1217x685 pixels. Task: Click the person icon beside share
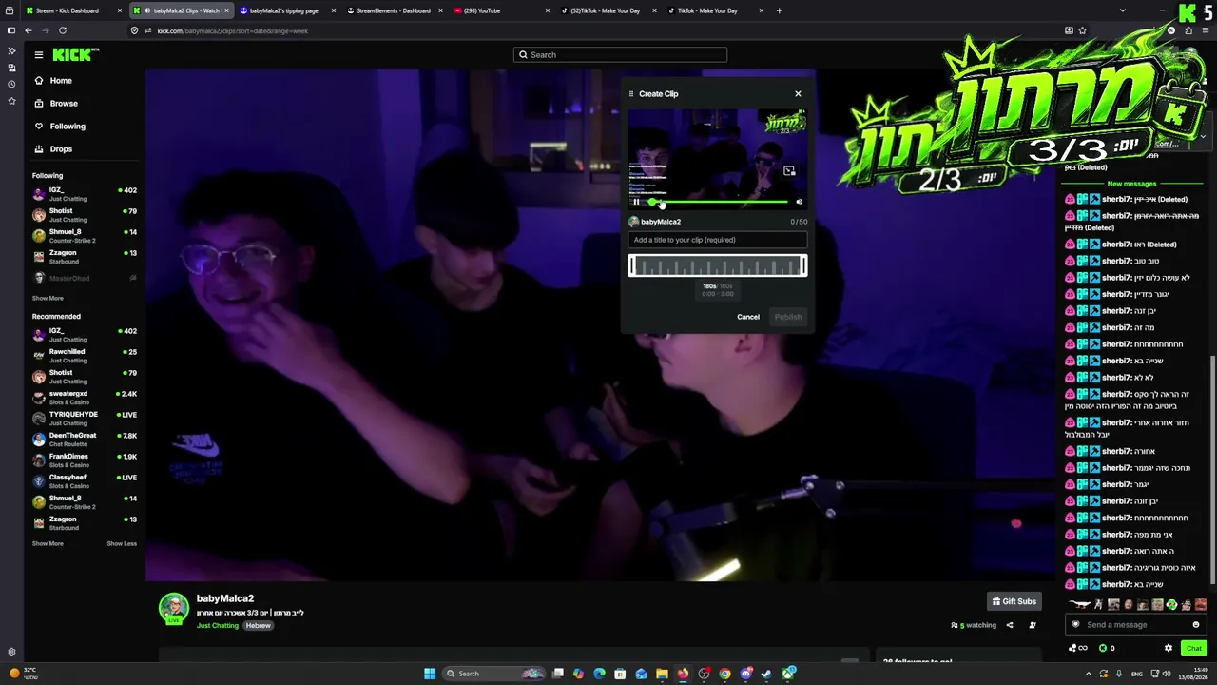(1033, 625)
